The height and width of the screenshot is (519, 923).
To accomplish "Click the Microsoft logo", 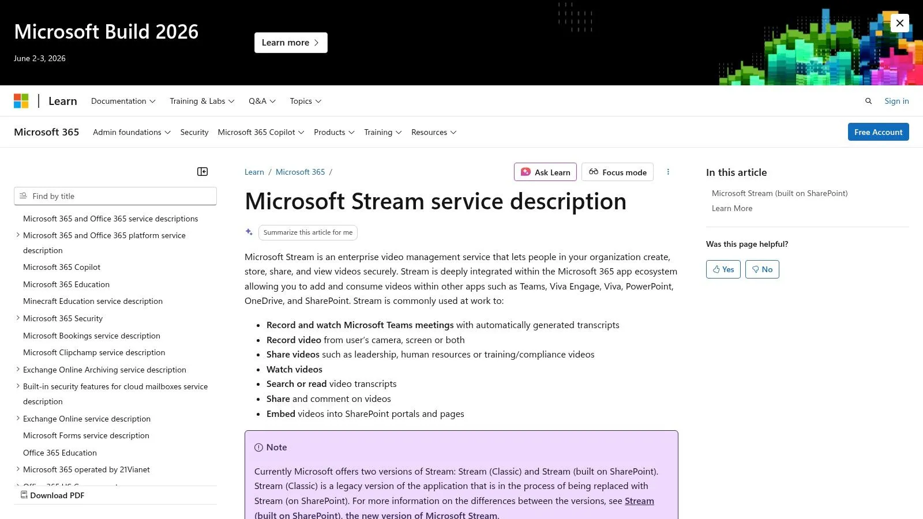I will (21, 101).
